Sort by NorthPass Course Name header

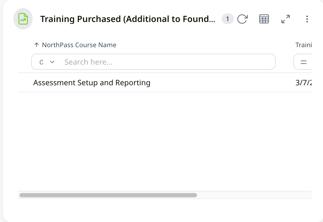point(79,45)
